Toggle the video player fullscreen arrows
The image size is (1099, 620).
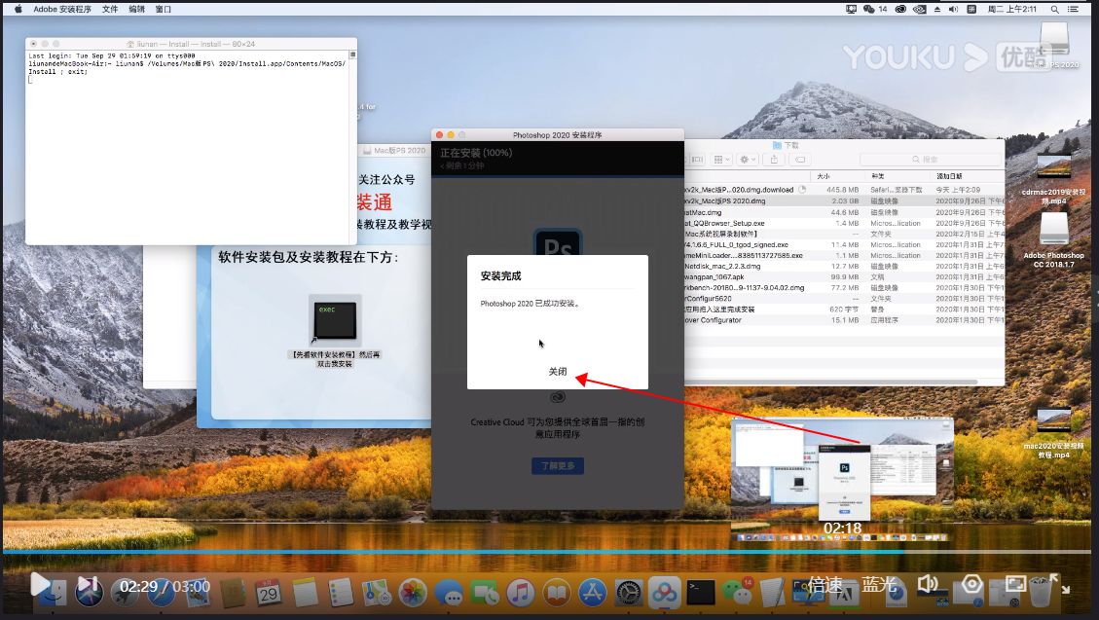point(1059,584)
